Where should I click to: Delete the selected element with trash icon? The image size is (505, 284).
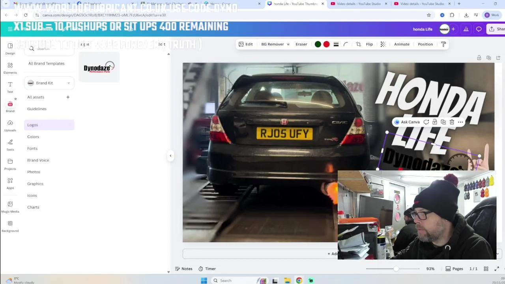coord(452,122)
